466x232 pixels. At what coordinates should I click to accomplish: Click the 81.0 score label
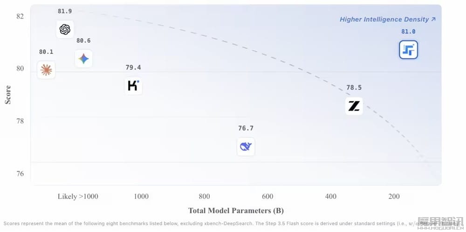pyautogui.click(x=408, y=32)
